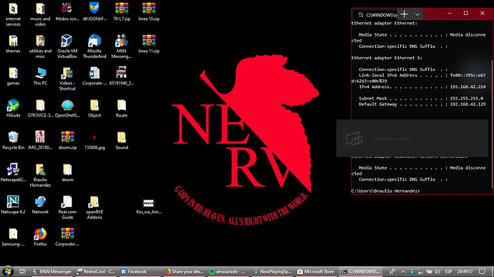Switch to MSN Messenger taskbar button
Image resolution: width=494 pixels, height=277 pixels.
click(x=52, y=271)
